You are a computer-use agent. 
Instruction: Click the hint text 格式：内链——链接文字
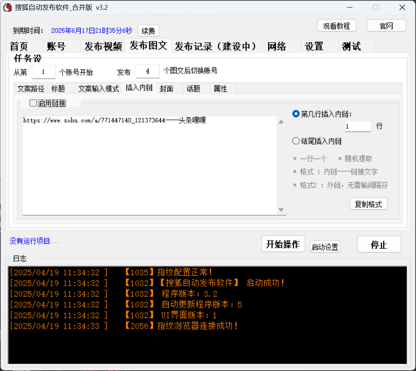point(335,172)
